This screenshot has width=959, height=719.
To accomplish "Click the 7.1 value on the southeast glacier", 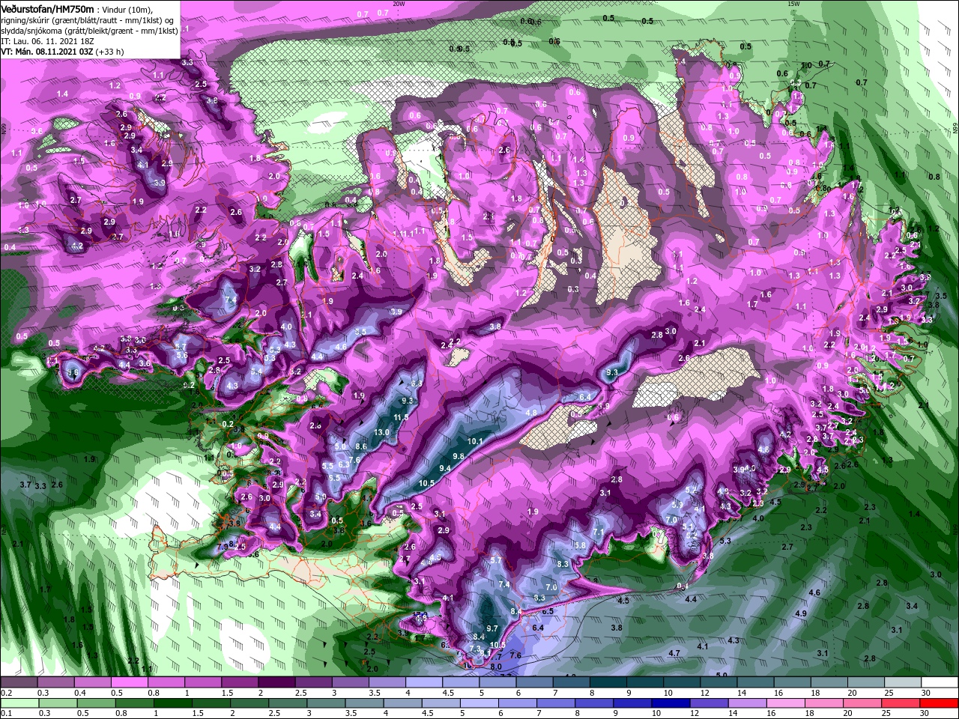I will (x=599, y=532).
